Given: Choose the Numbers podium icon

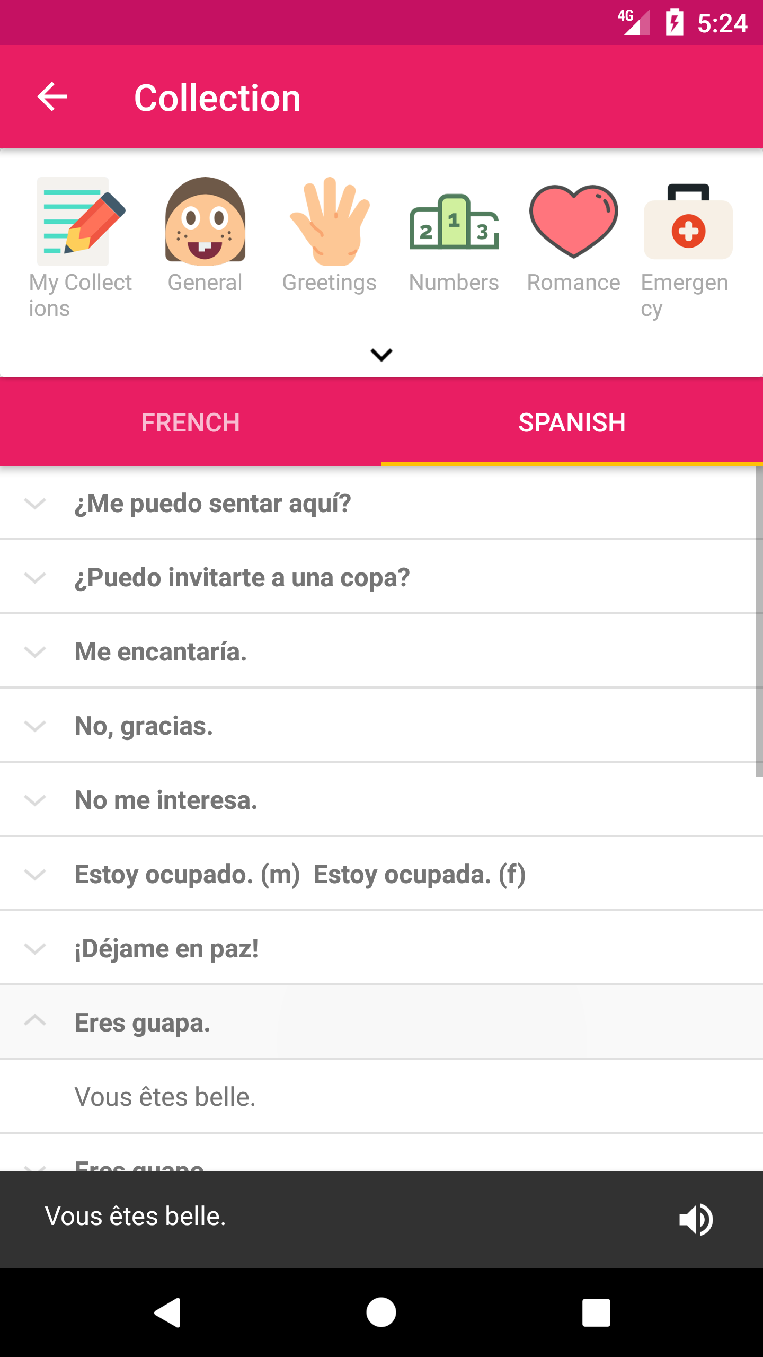Looking at the screenshot, I should [454, 222].
